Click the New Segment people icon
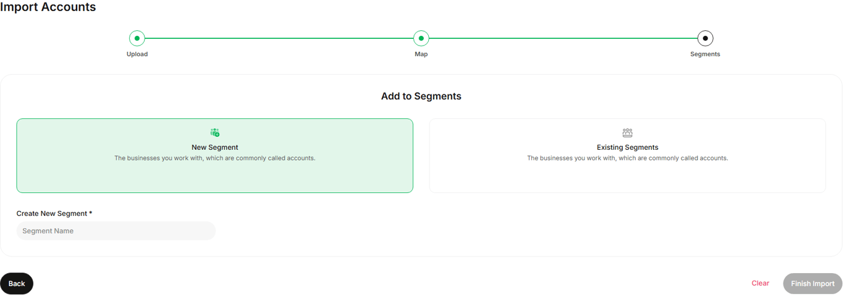 click(x=214, y=133)
